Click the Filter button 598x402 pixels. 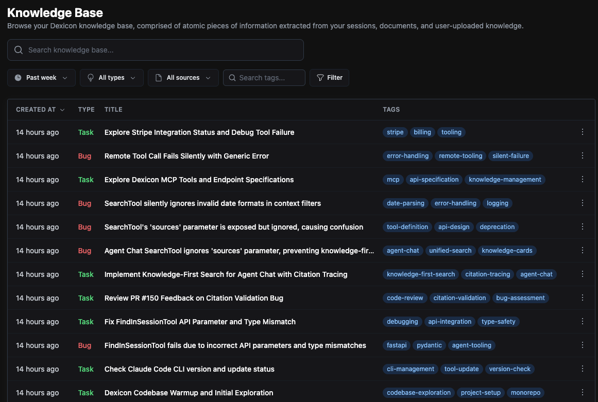(329, 77)
